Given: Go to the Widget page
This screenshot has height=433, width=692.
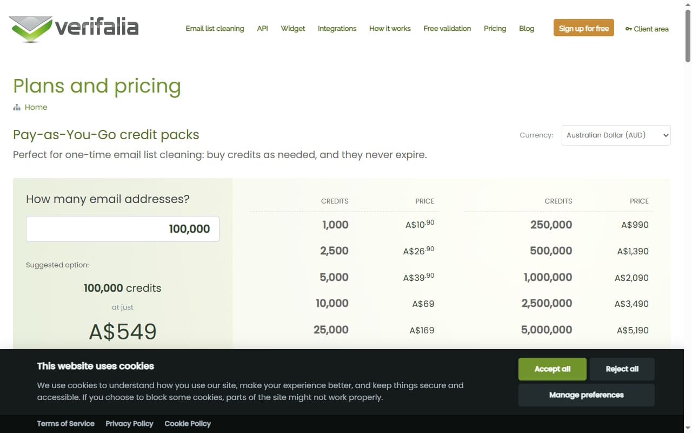Looking at the screenshot, I should pos(293,29).
